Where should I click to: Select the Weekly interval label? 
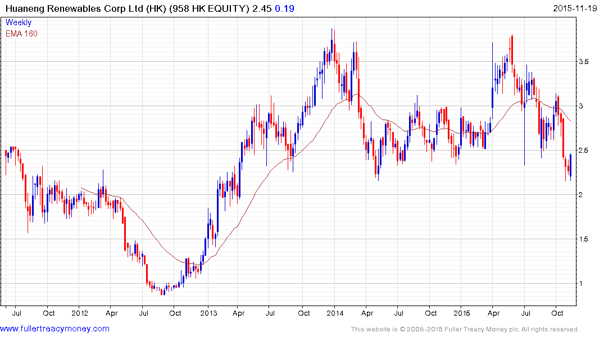point(19,23)
